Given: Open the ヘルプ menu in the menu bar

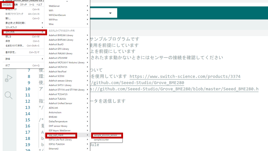Looking at the screenshot, I should 39,5.
